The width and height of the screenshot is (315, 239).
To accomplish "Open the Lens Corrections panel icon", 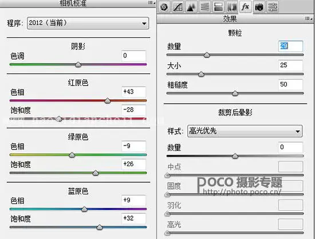I will point(232,7).
